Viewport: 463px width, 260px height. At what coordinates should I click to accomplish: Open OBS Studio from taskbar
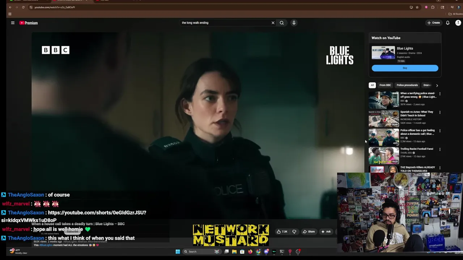click(298, 252)
